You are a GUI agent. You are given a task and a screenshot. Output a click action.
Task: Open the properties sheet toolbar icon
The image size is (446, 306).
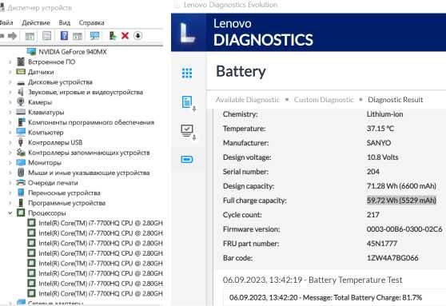pyautogui.click(x=46, y=36)
